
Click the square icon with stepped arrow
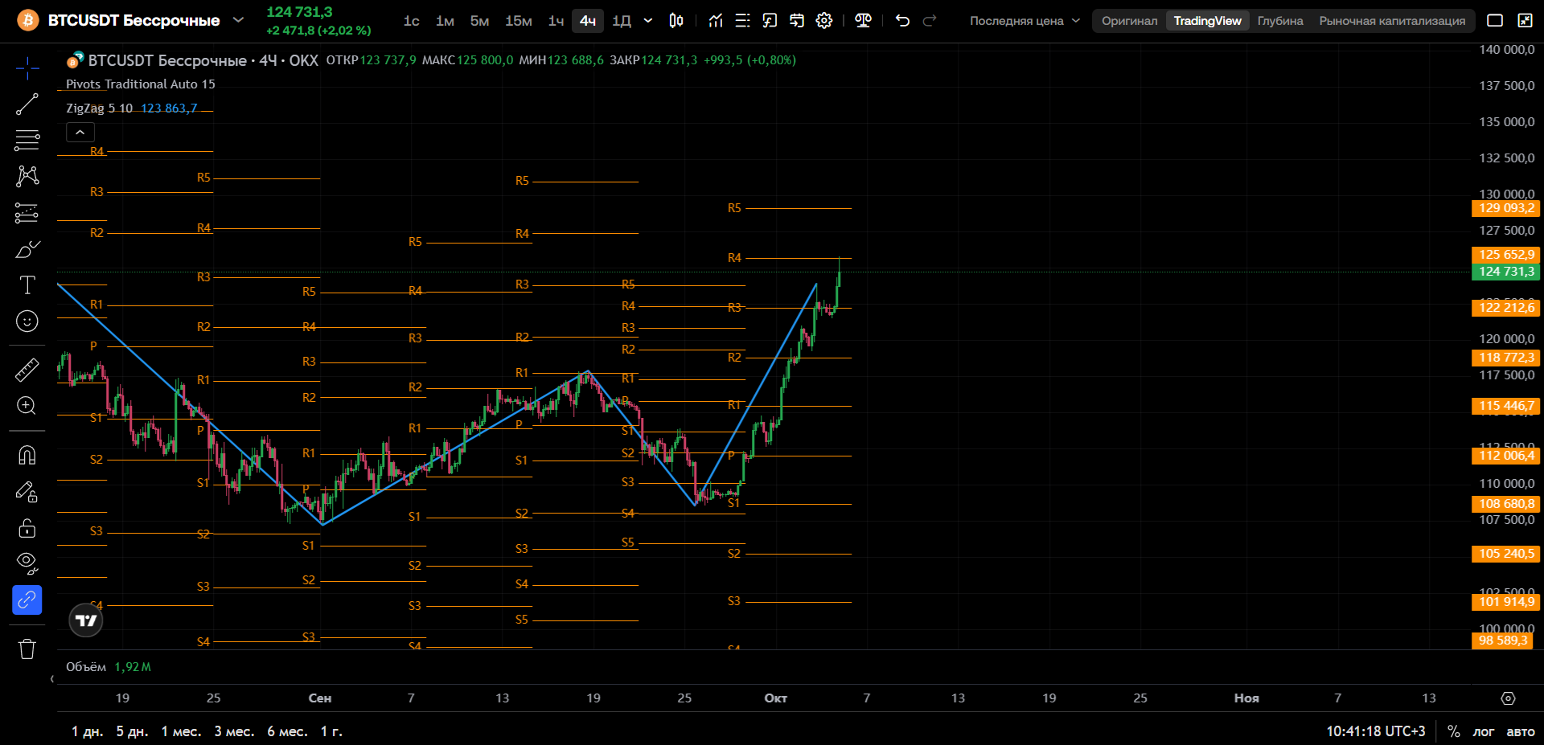tap(770, 21)
